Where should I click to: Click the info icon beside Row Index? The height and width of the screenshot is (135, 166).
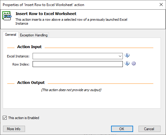coord(127,63)
